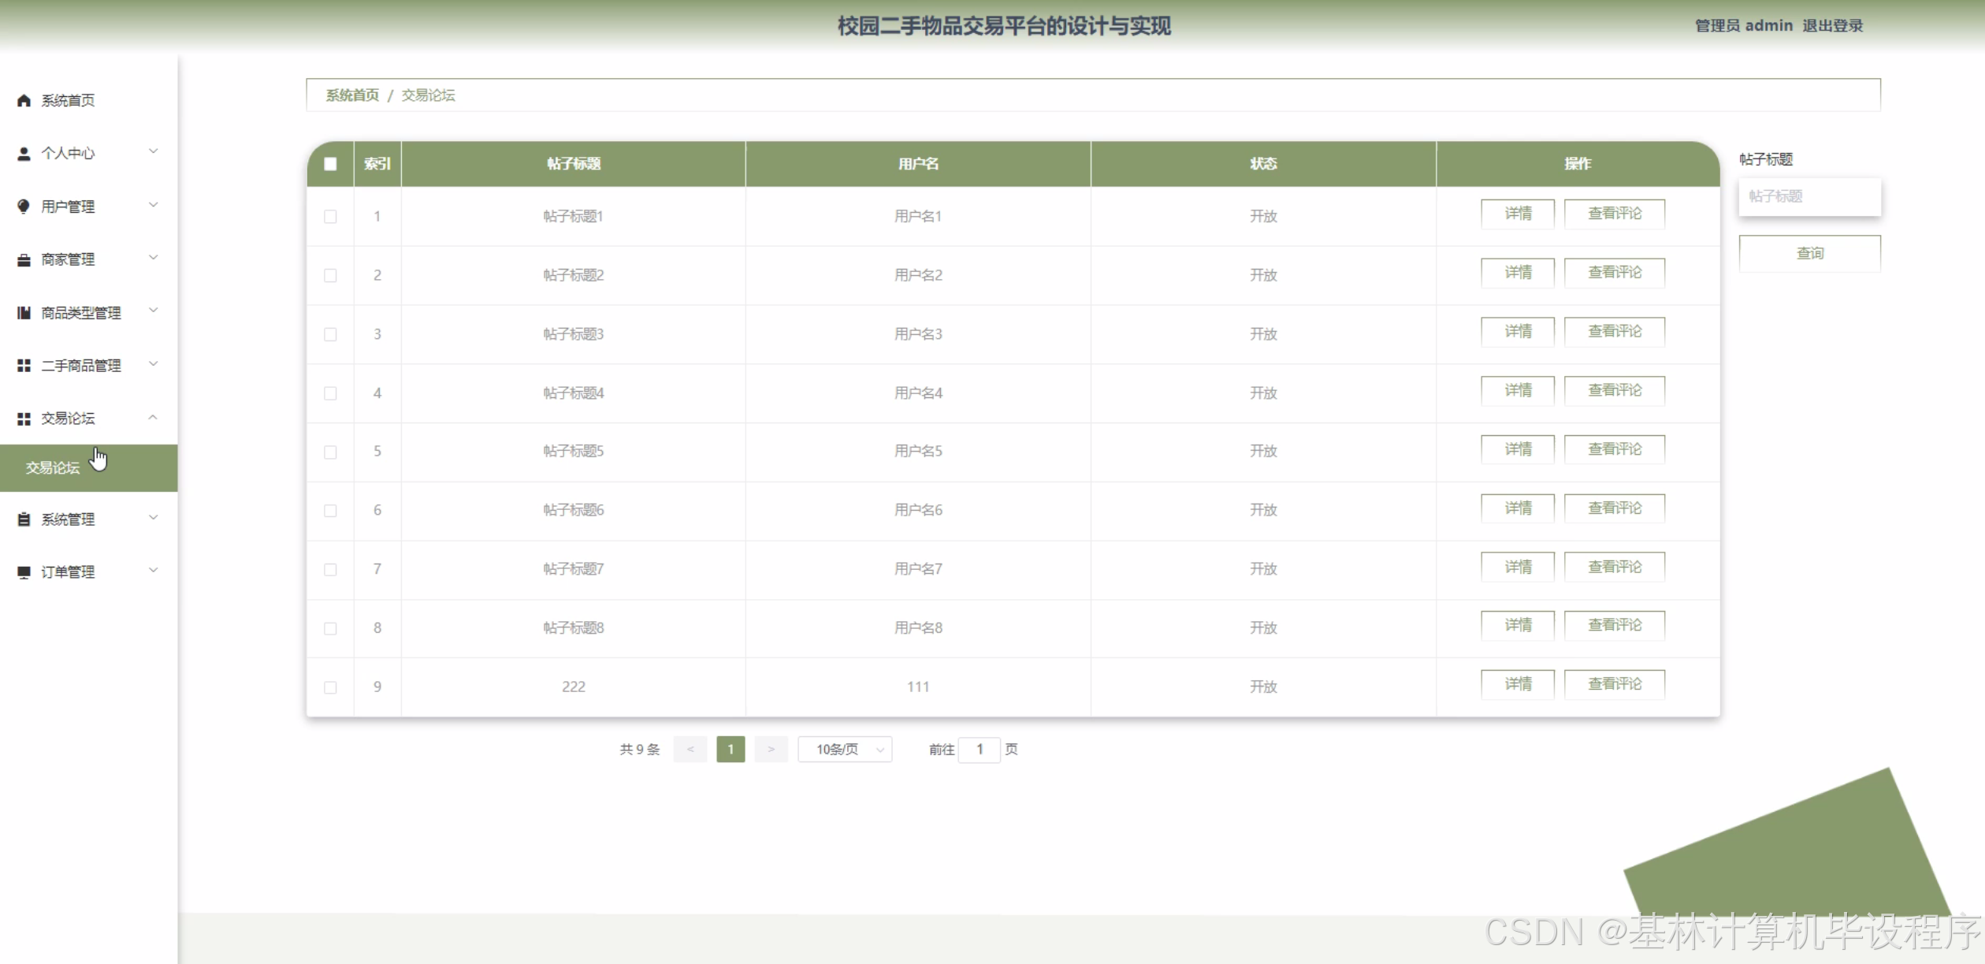
Task: Toggle the select-all checkbox in table header
Action: pyautogui.click(x=330, y=164)
